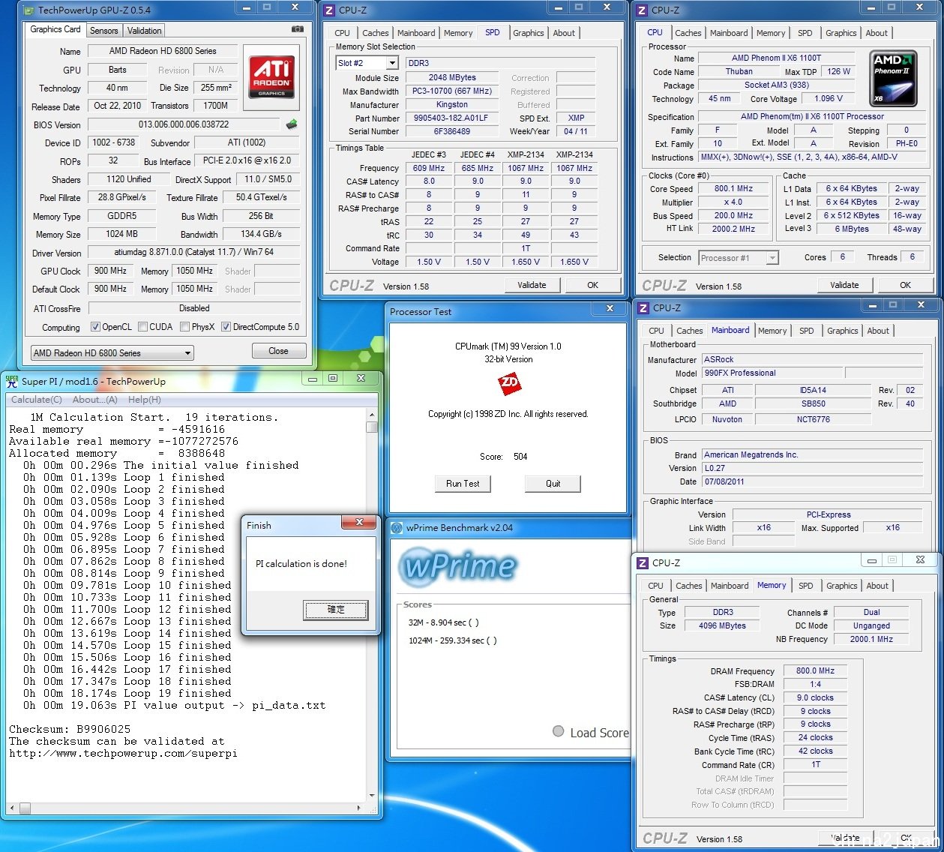Open the Sensors tab in GPU-Z
Screen dimensions: 944x852
coord(103,31)
